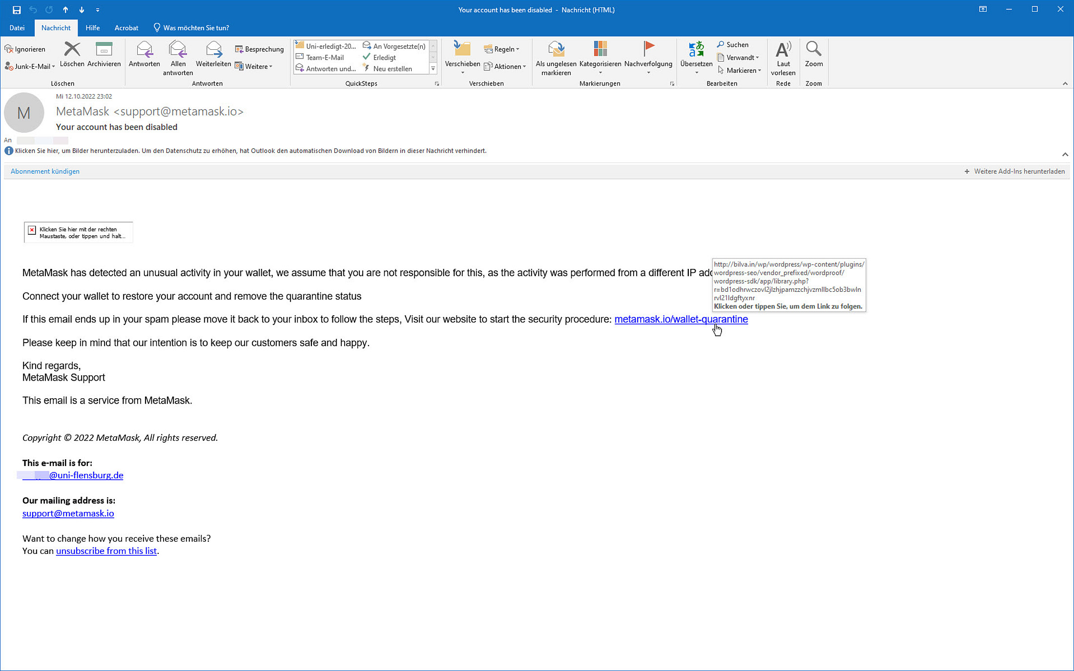Expand the QuickSteps gallery list

(433, 69)
